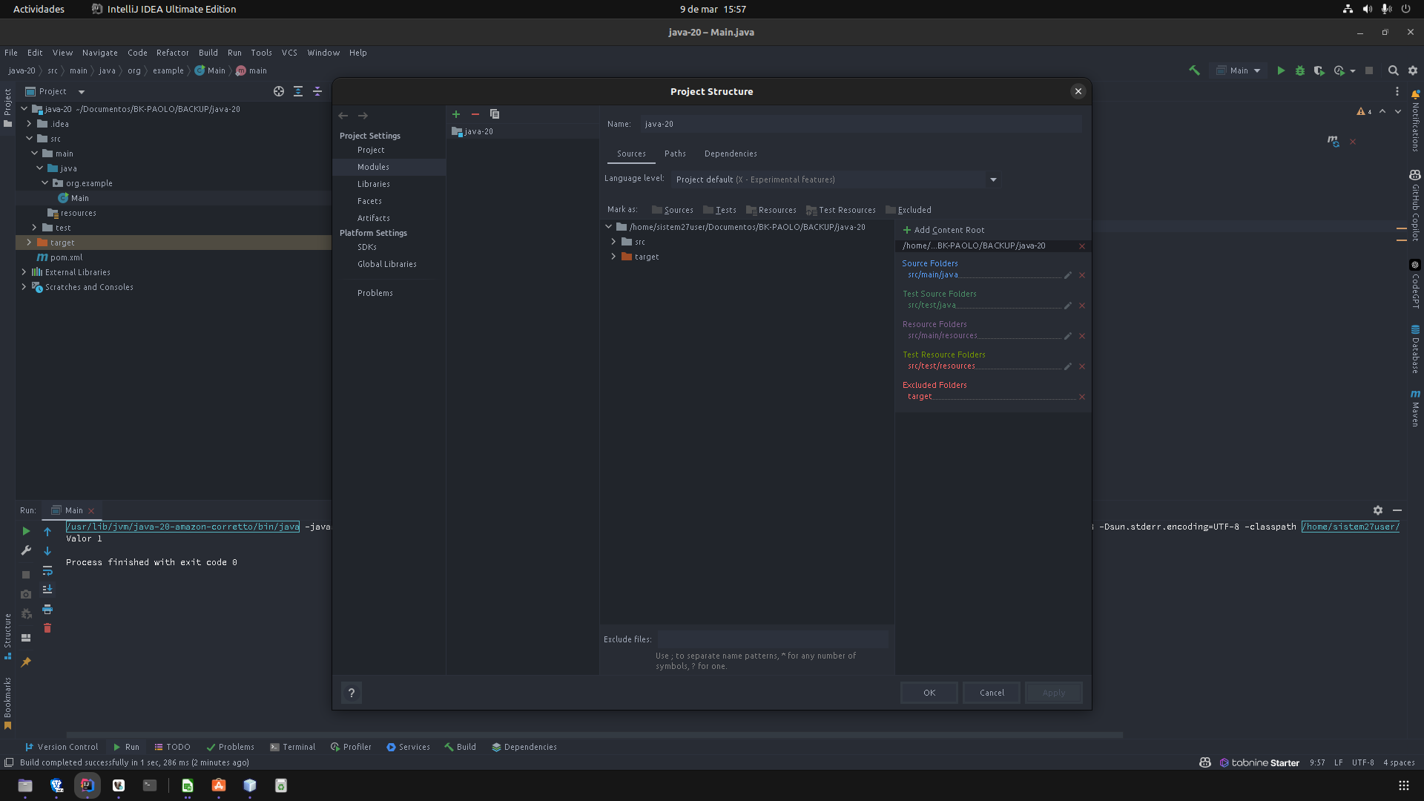Switch to Dependencies tab

tap(731, 154)
